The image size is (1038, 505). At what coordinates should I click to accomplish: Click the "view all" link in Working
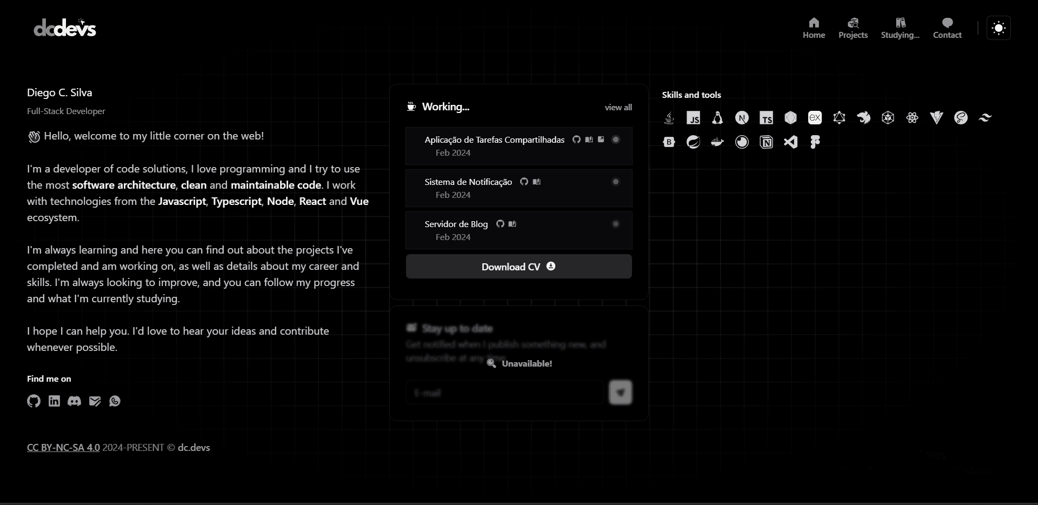(618, 108)
